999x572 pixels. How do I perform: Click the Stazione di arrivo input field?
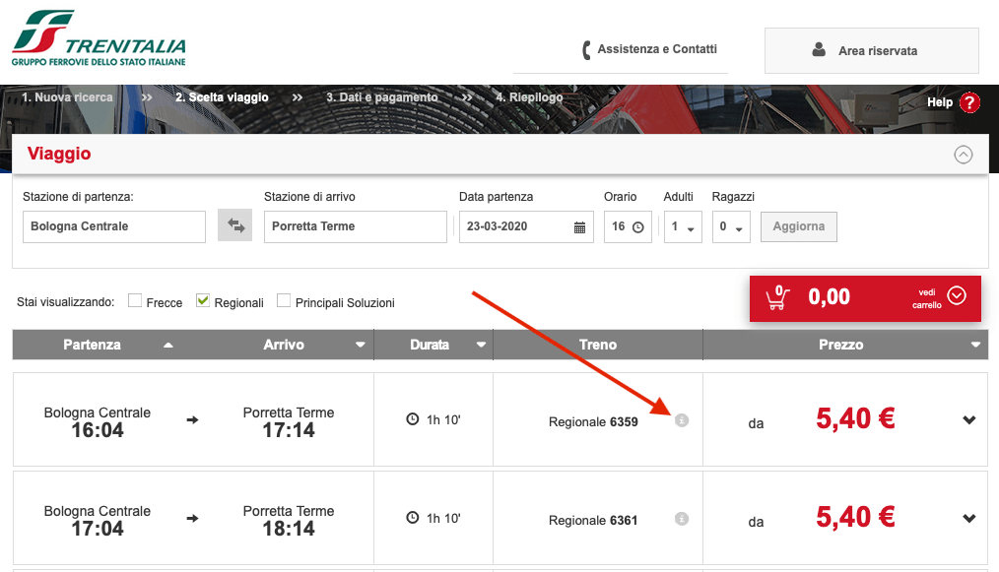tap(356, 226)
